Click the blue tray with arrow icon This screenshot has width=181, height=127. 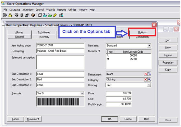pos(45,15)
